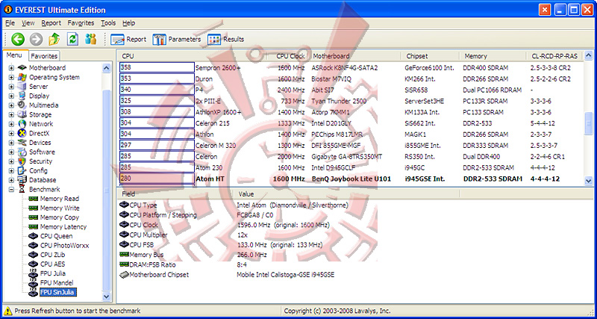
Task: Open the Report menu
Action: click(51, 23)
